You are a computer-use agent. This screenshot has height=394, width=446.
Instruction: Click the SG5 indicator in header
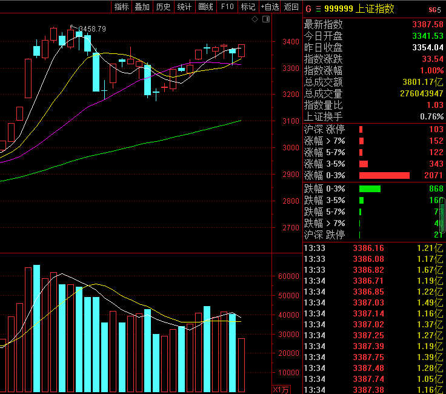click(434, 10)
